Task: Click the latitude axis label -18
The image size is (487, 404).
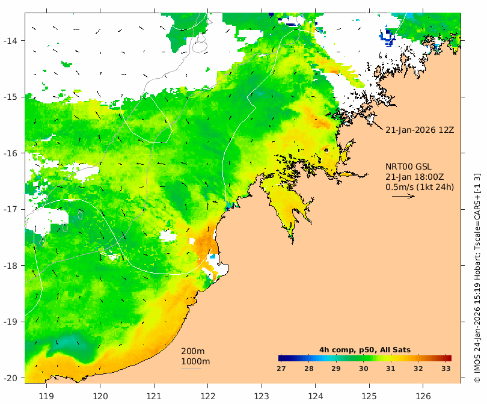Action: point(10,266)
